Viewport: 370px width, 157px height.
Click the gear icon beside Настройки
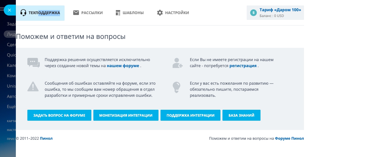pyautogui.click(x=160, y=13)
